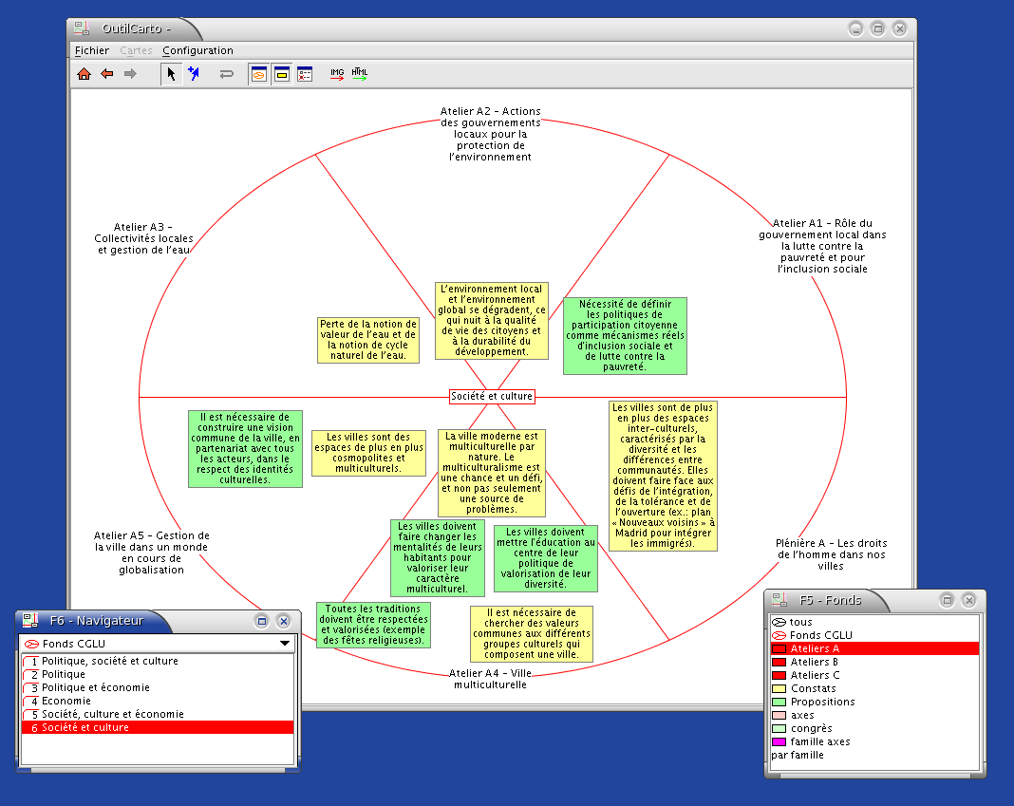
Task: Click the 'Atelier A4 - Ville multiculturelle' label
Action: pyautogui.click(x=488, y=679)
